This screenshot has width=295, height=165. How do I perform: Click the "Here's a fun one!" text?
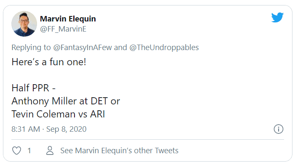[x=49, y=62]
